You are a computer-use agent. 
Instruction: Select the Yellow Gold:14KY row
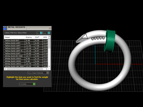(x=26, y=45)
